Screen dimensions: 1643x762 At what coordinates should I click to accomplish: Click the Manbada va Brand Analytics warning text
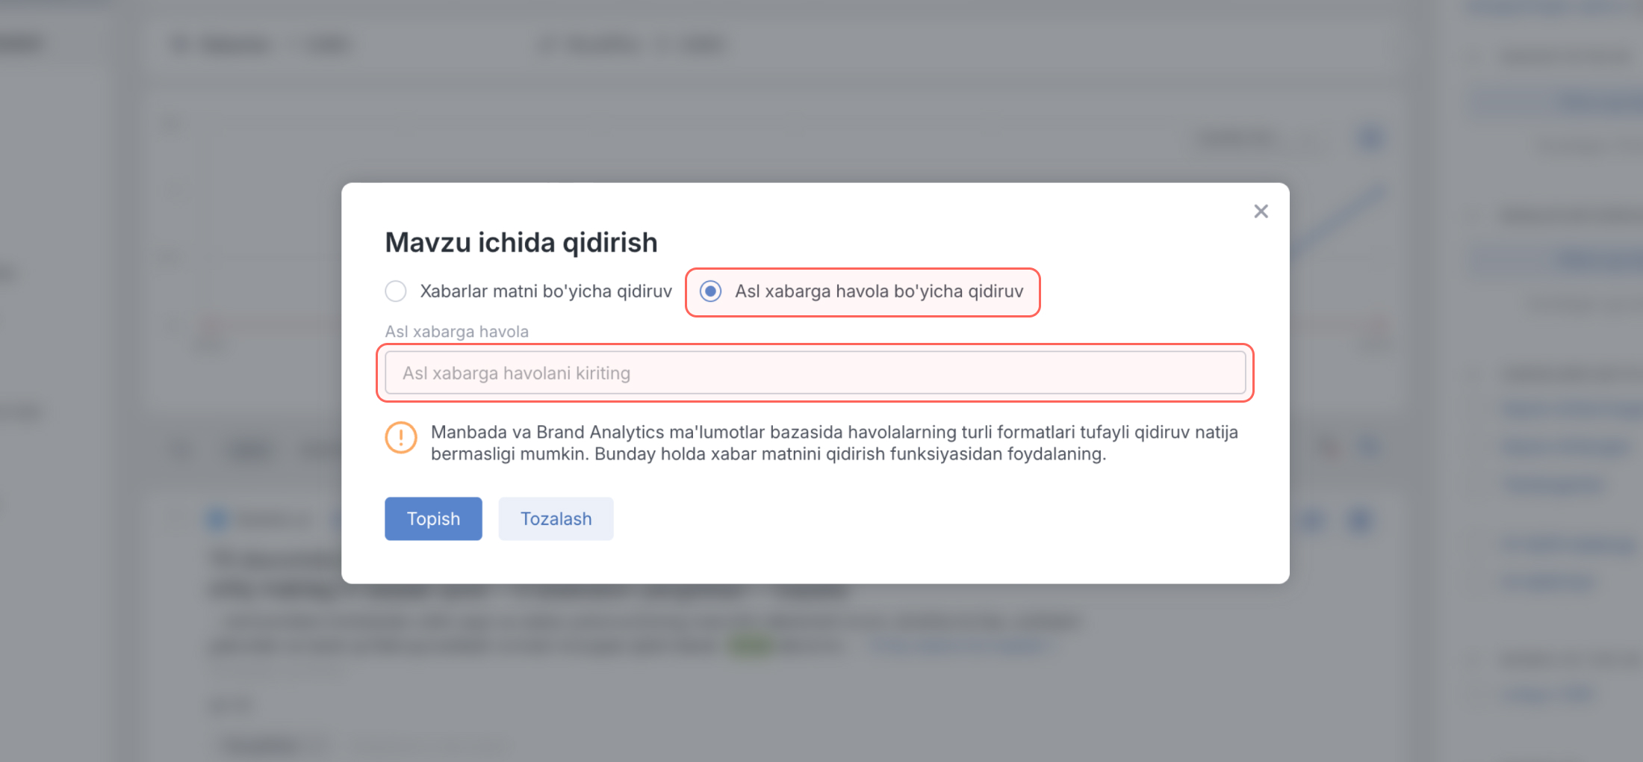pos(833,443)
